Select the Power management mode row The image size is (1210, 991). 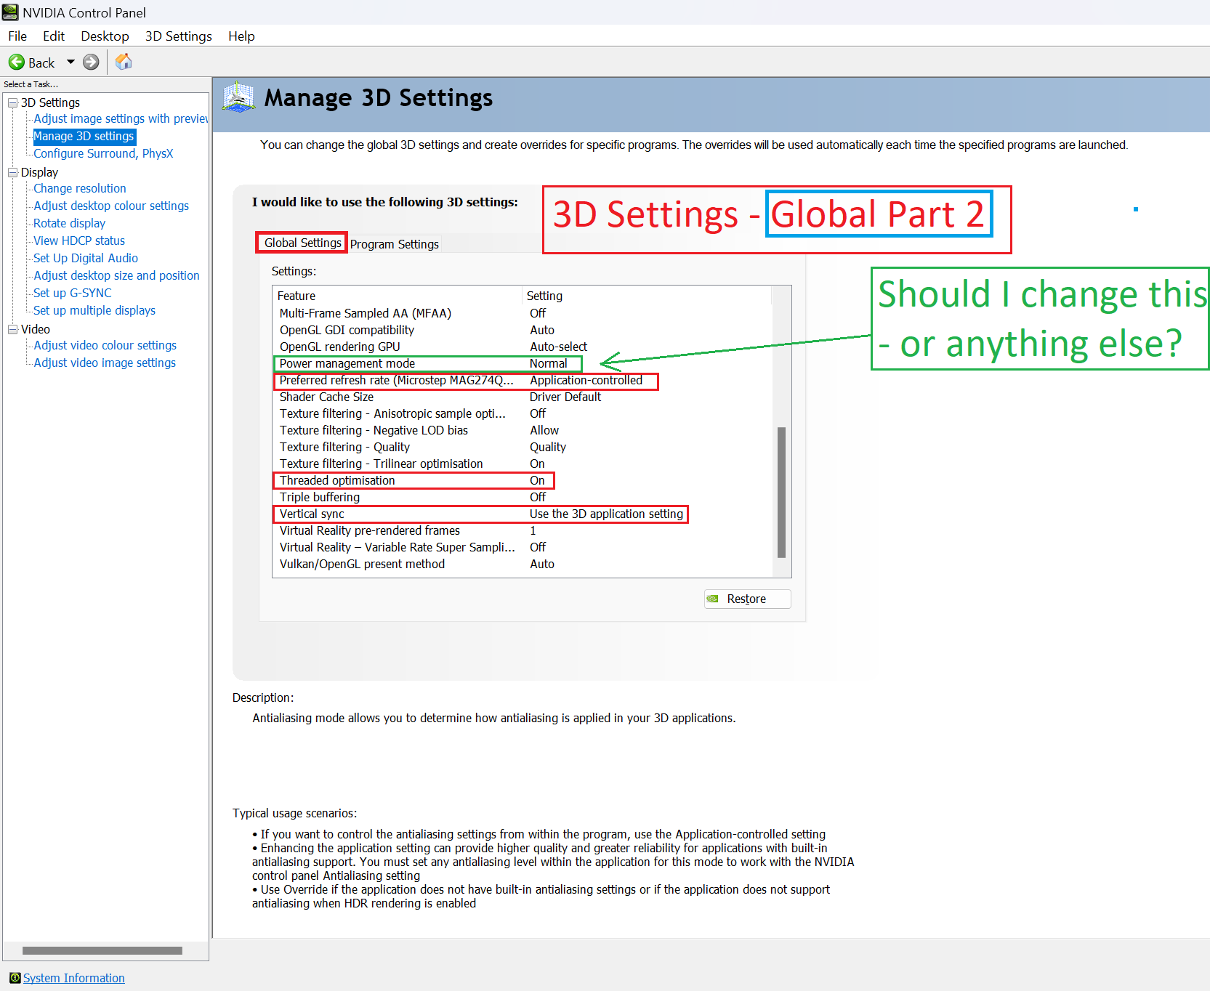(x=521, y=363)
